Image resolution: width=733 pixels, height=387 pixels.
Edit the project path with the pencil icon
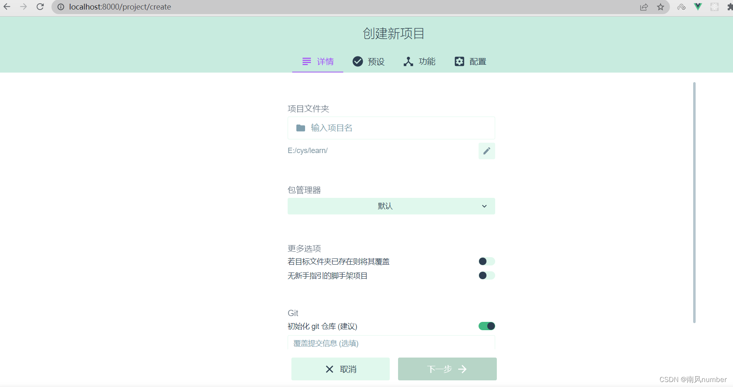(x=487, y=151)
